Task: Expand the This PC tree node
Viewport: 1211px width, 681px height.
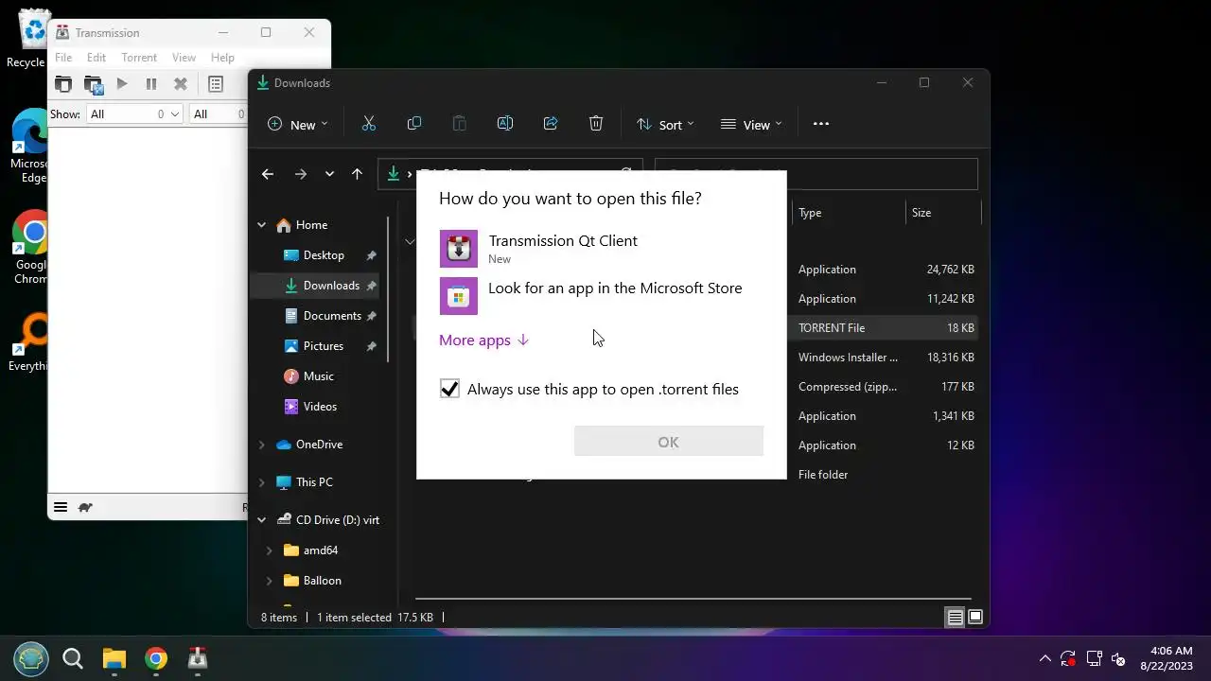Action: 262,482
